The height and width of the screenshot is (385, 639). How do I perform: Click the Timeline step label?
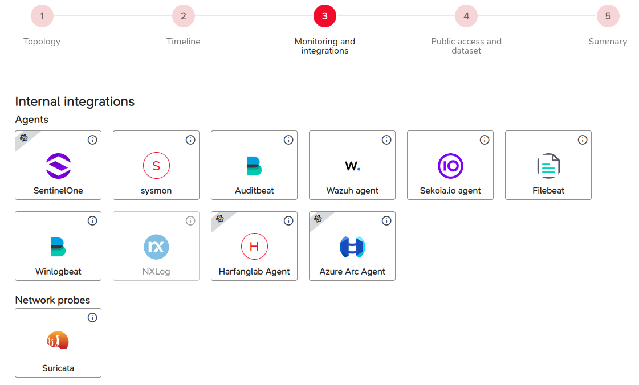pos(184,42)
